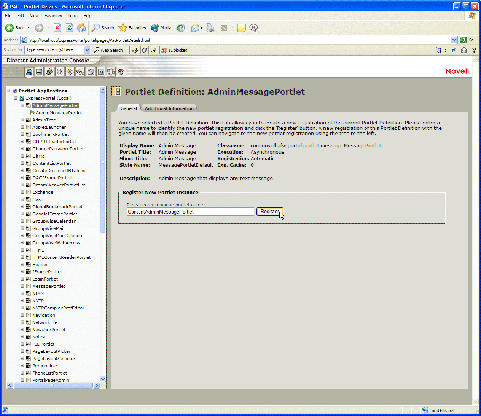Click the first Director console toolbar icon
The image size is (481, 416).
(29, 72)
